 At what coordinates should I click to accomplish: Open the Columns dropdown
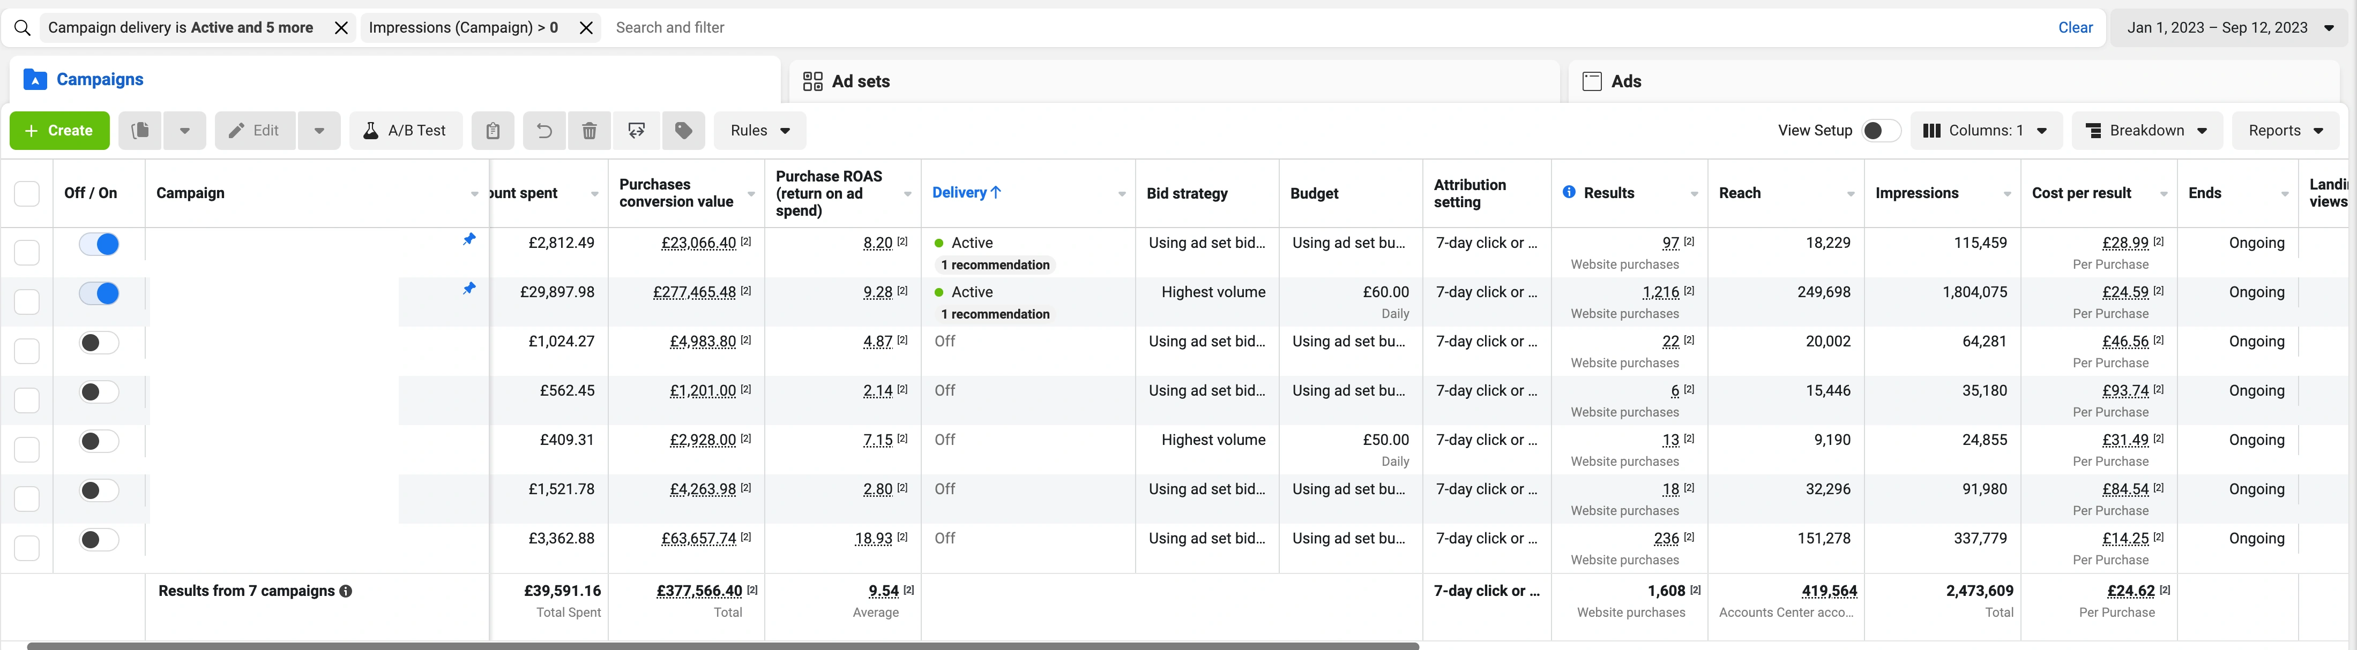(x=1986, y=131)
